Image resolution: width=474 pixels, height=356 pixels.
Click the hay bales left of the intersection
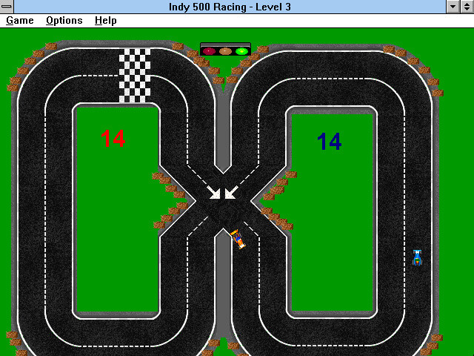pyautogui.click(x=170, y=200)
